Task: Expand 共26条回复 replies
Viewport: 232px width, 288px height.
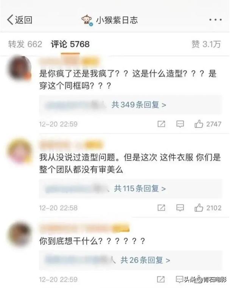Action: [x=145, y=260]
